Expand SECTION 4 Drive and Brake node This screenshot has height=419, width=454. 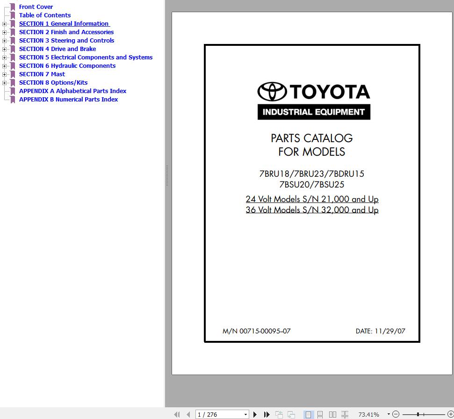point(4,49)
